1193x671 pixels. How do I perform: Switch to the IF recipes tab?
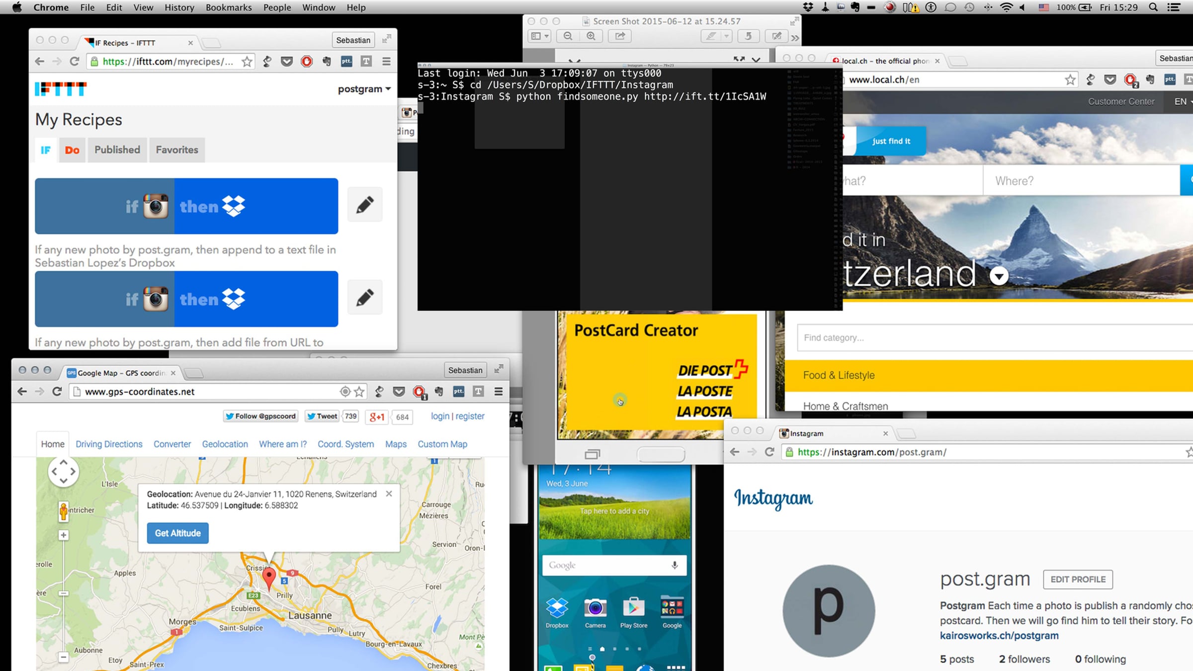point(46,150)
